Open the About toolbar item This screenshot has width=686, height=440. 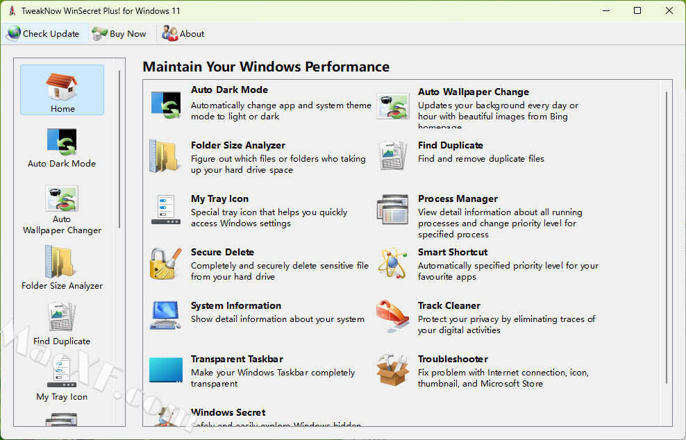pyautogui.click(x=184, y=33)
